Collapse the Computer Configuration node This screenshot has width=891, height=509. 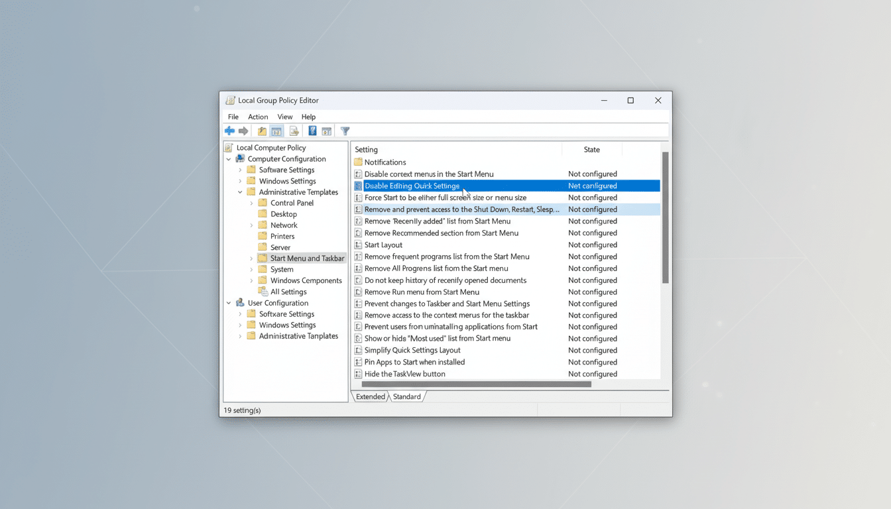click(228, 158)
